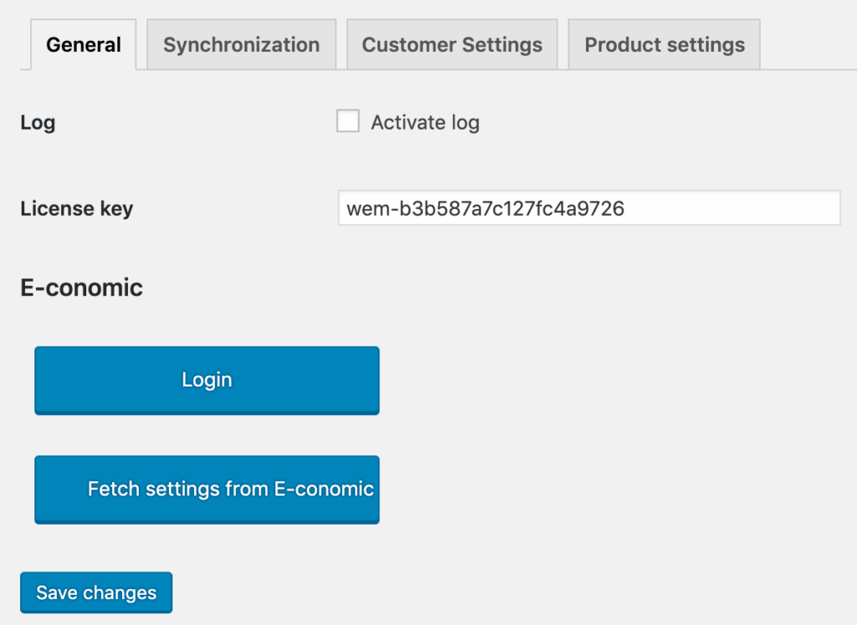Click the bold 'Log' field label

pos(38,123)
